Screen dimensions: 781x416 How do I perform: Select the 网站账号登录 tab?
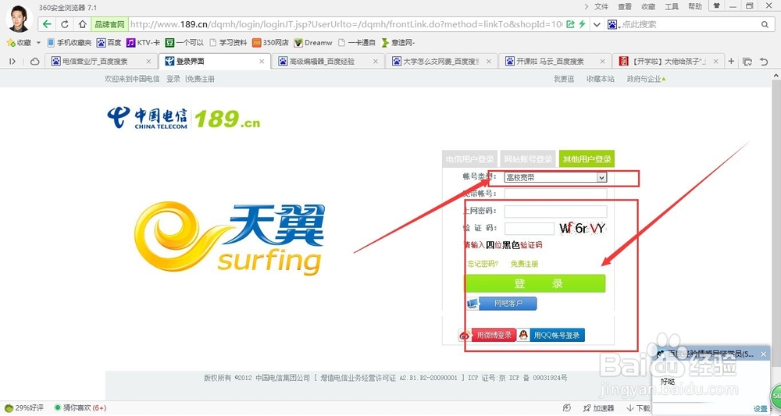[x=528, y=159]
